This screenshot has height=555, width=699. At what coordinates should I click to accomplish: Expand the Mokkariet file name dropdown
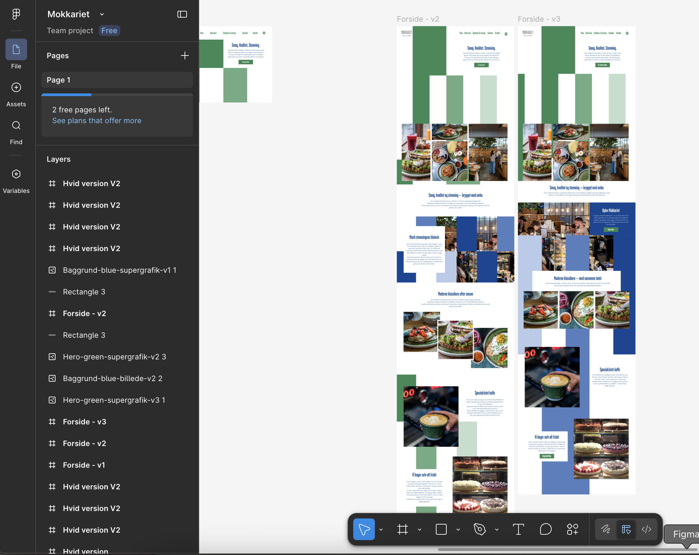[x=102, y=14]
